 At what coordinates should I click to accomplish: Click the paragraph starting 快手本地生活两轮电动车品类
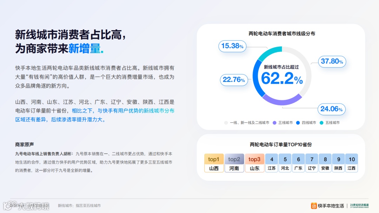95,77
